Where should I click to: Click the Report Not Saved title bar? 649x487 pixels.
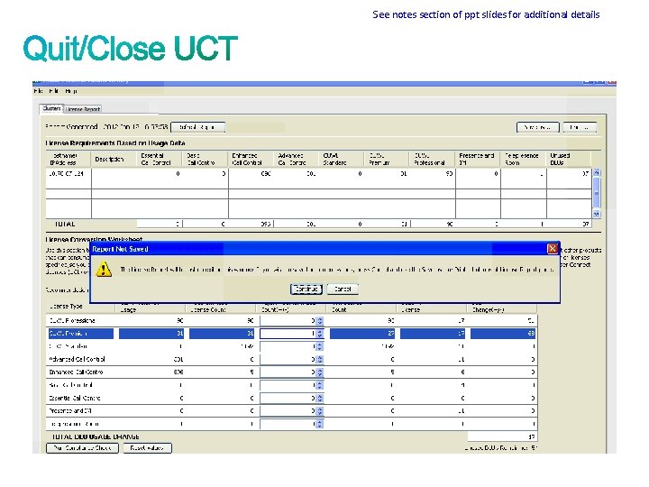(x=319, y=249)
